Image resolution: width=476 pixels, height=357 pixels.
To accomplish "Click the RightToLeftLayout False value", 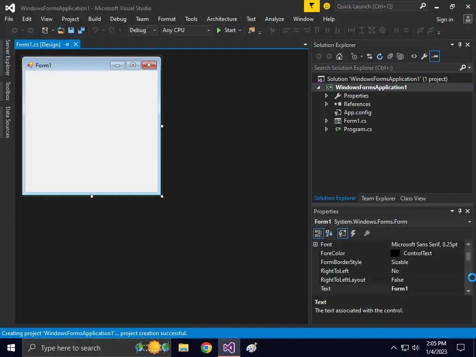I will coord(397,279).
